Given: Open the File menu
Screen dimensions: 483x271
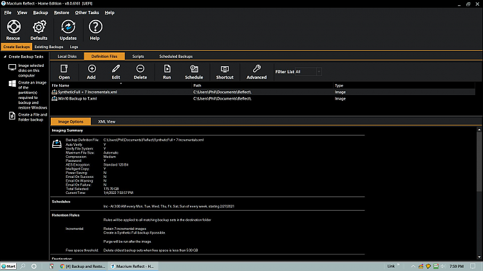Looking at the screenshot, I should point(8,13).
